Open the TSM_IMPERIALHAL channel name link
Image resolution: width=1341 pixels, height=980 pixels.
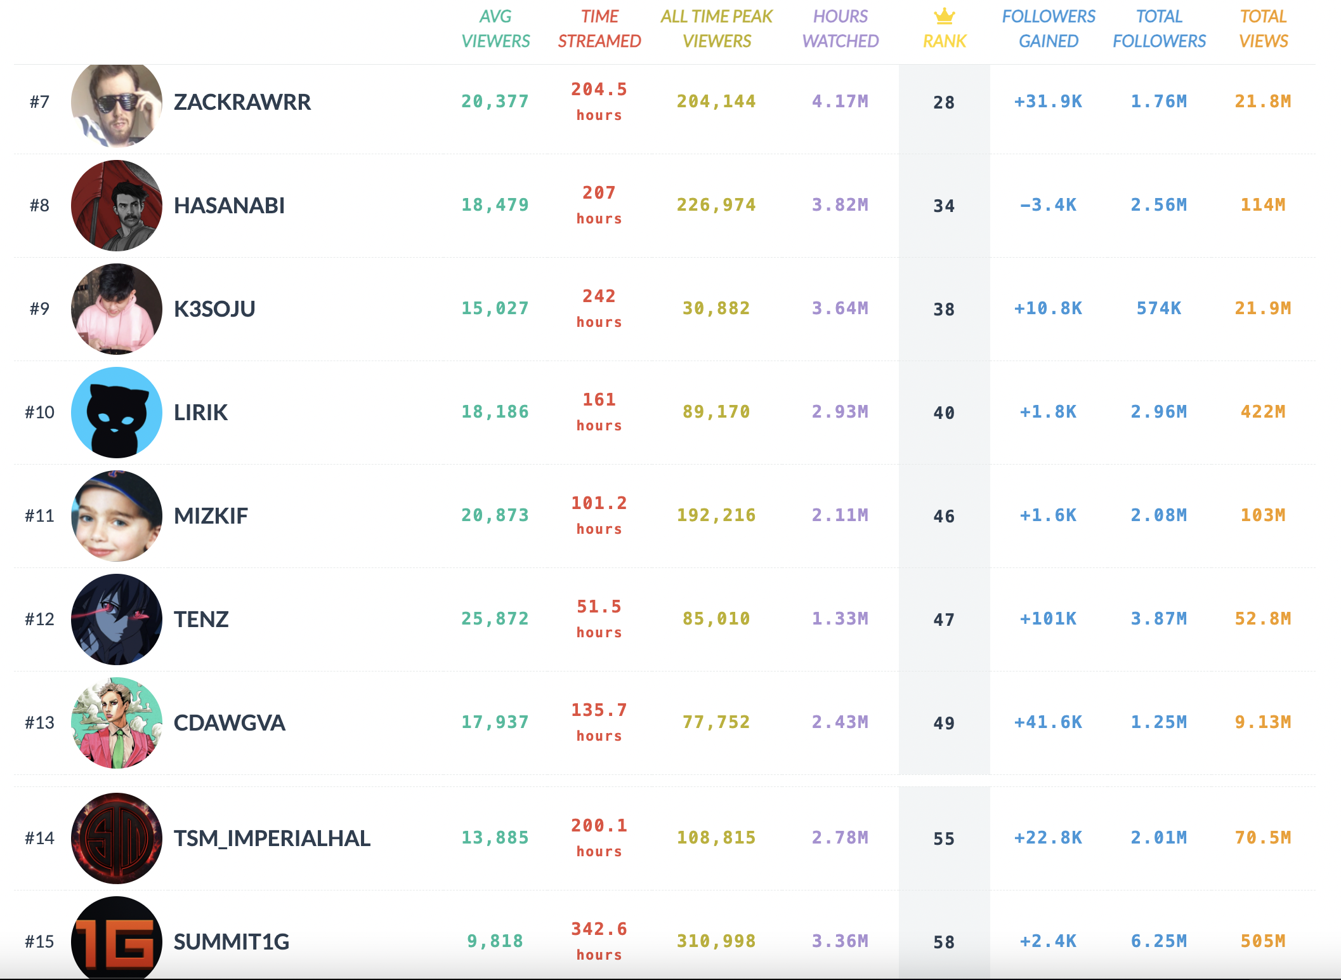pyautogui.click(x=272, y=838)
